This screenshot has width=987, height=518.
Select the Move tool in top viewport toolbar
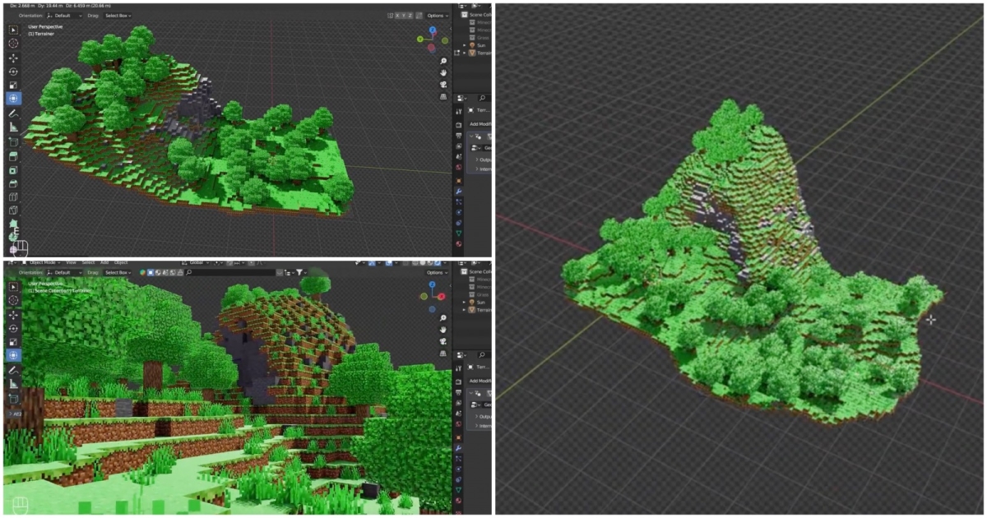[13, 58]
